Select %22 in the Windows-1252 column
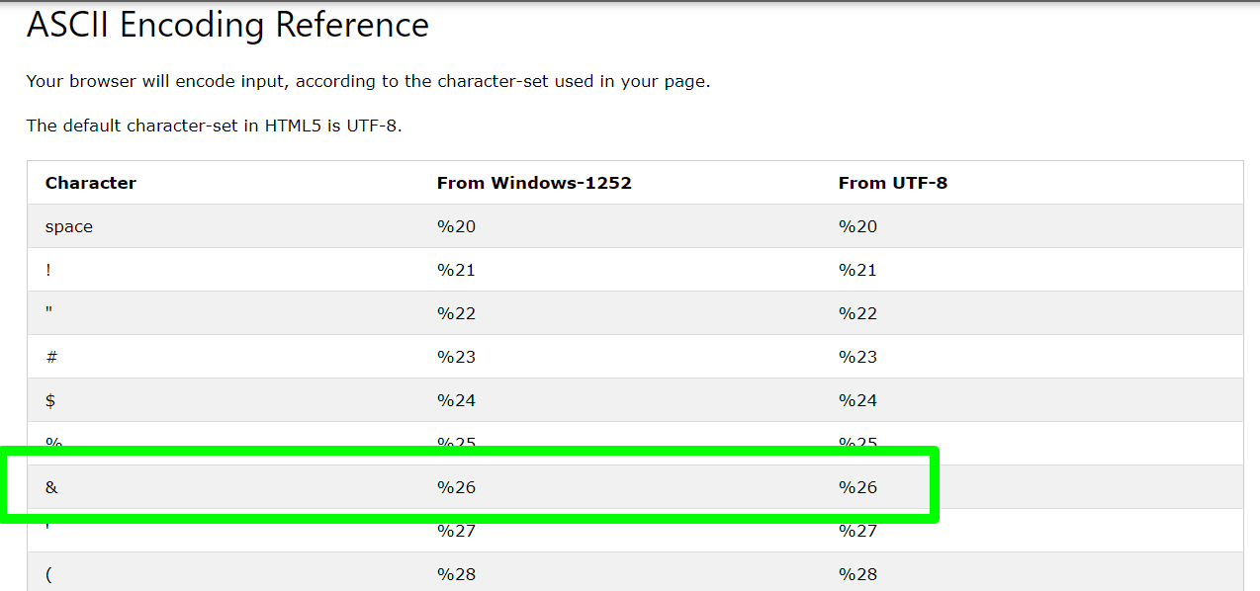Screen dimensions: 1260x591 pos(456,313)
